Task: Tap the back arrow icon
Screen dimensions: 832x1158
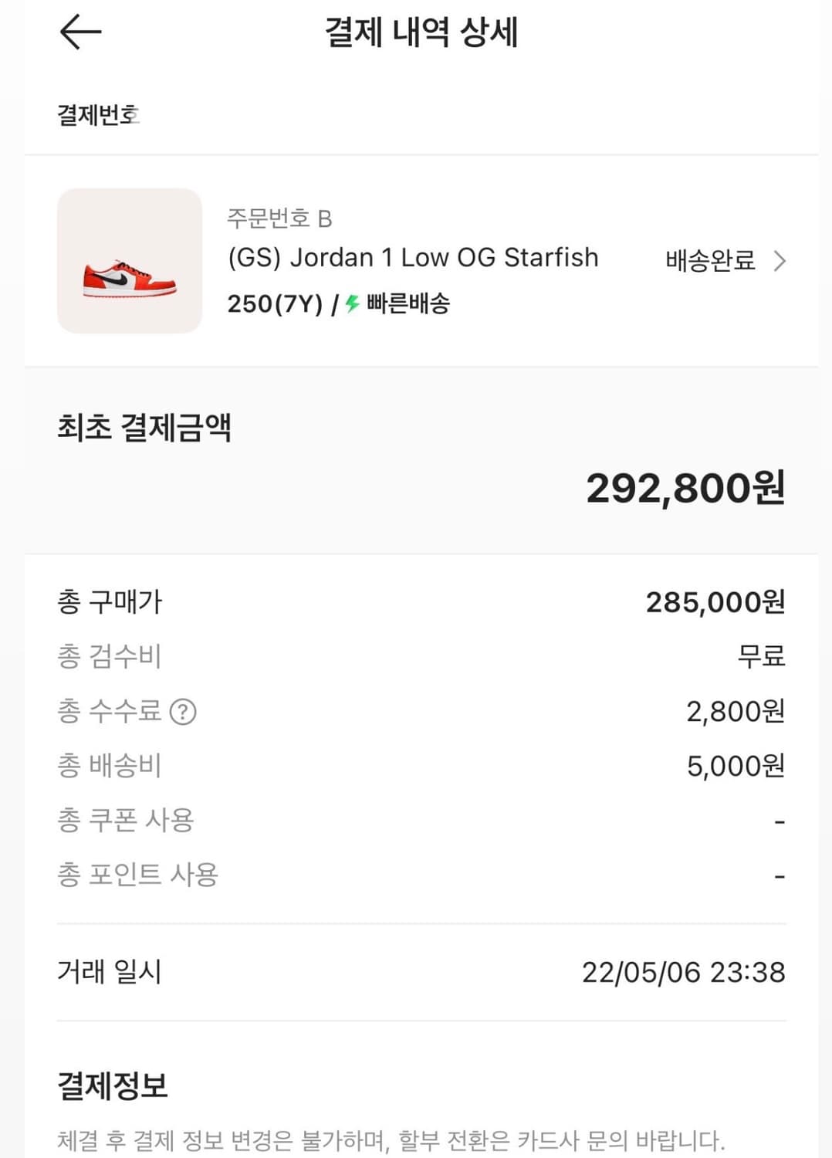Action: [x=80, y=32]
